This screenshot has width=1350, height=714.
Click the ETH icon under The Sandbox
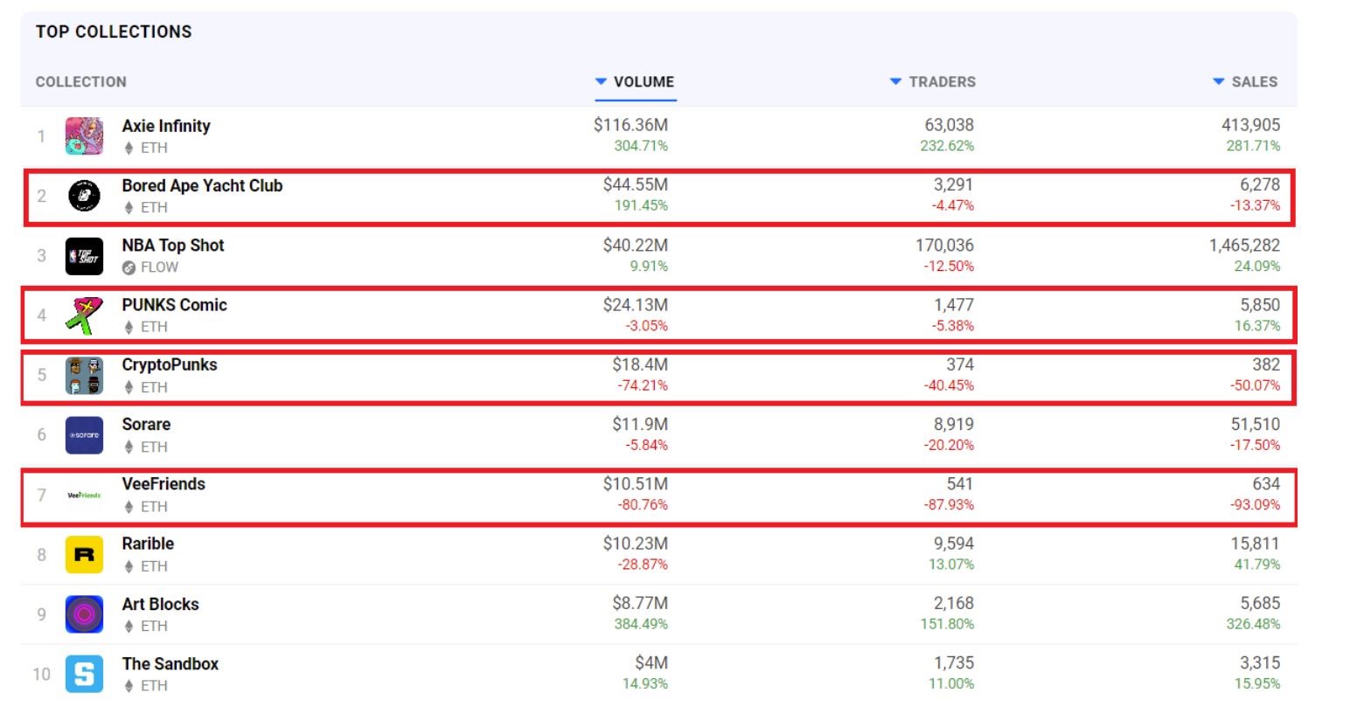click(129, 686)
